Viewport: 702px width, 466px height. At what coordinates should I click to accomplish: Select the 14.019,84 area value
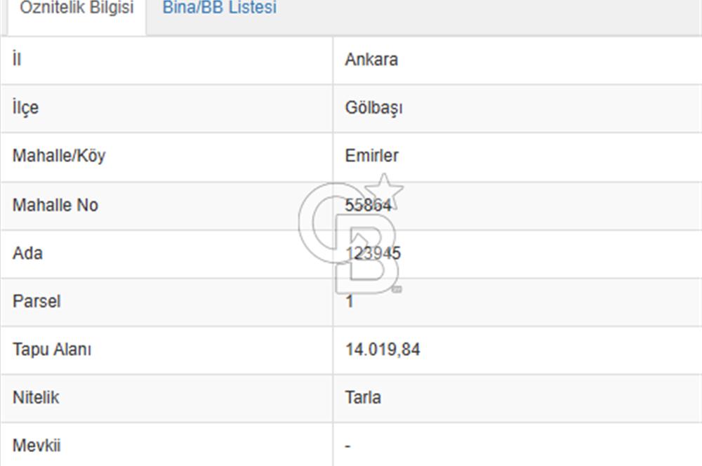click(383, 349)
